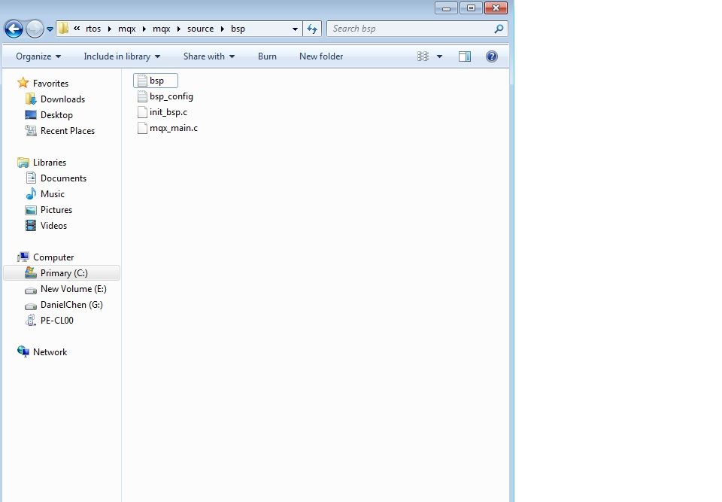
Task: Refresh the bsp folder view
Action: pyautogui.click(x=312, y=29)
